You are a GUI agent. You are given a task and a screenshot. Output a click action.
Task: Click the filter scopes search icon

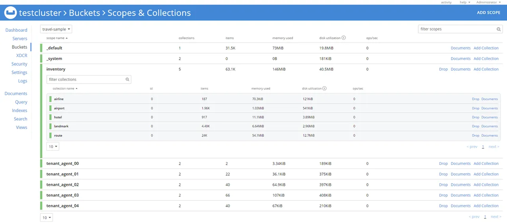coord(499,29)
